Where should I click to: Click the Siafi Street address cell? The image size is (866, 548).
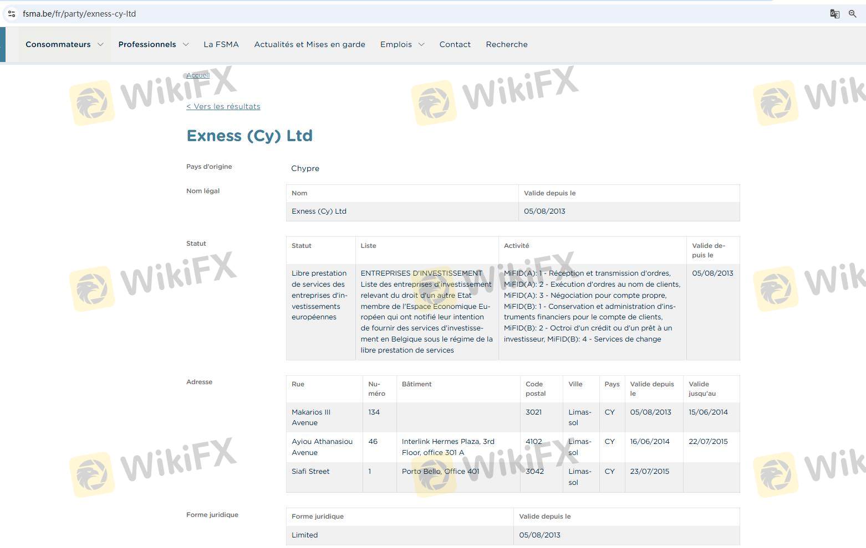pyautogui.click(x=310, y=472)
